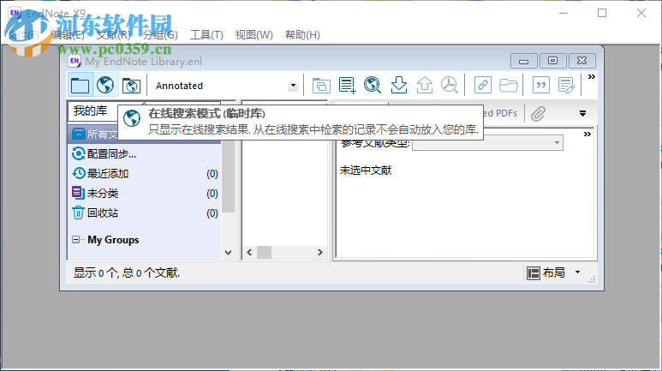Click 配置同步... in the groups panel
This screenshot has height=371, width=662.
pyautogui.click(x=111, y=154)
